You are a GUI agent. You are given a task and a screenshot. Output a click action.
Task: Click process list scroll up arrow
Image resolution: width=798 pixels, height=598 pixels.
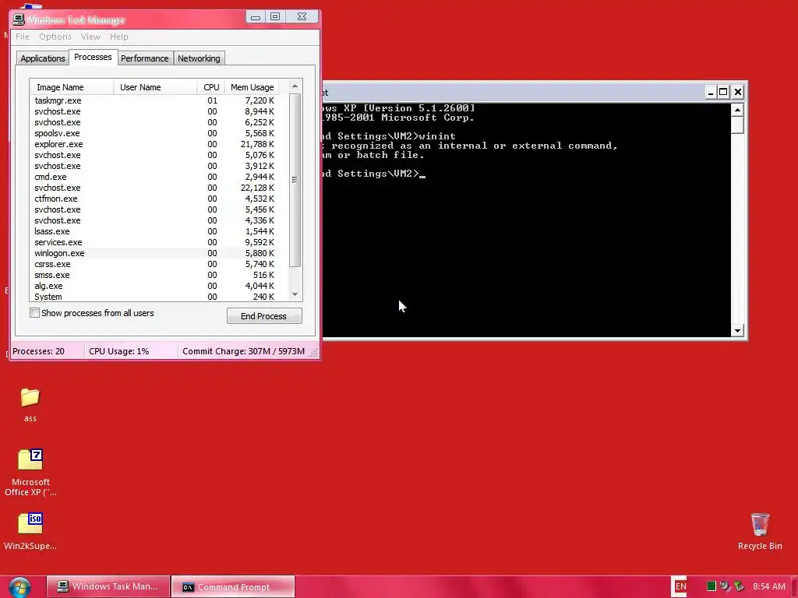(295, 86)
